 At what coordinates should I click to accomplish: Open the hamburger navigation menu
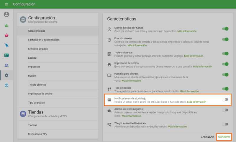[6, 4]
